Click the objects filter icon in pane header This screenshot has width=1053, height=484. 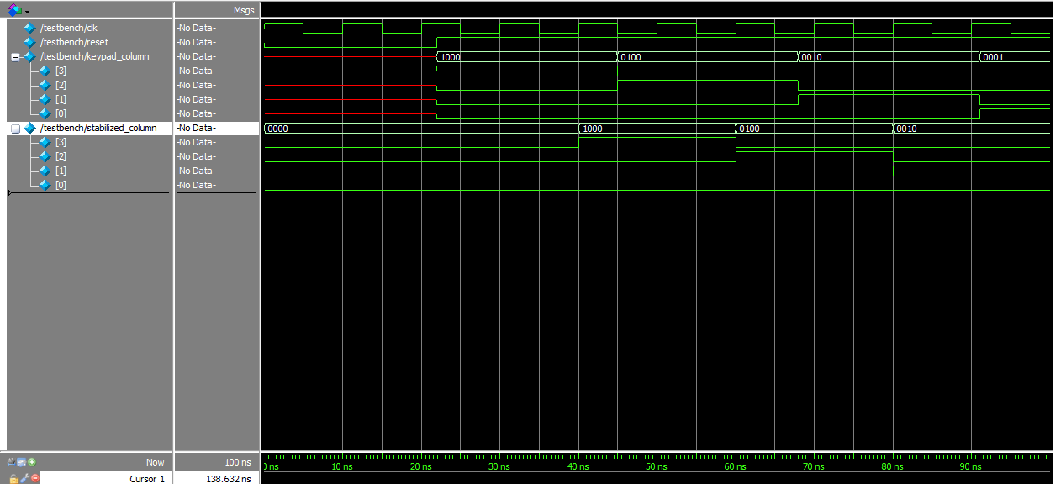point(14,10)
